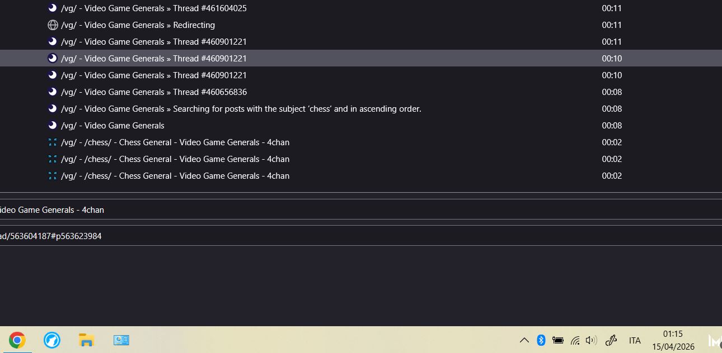
Task: Open Thread #460901221 entry visited at 00:11
Action: (154, 42)
